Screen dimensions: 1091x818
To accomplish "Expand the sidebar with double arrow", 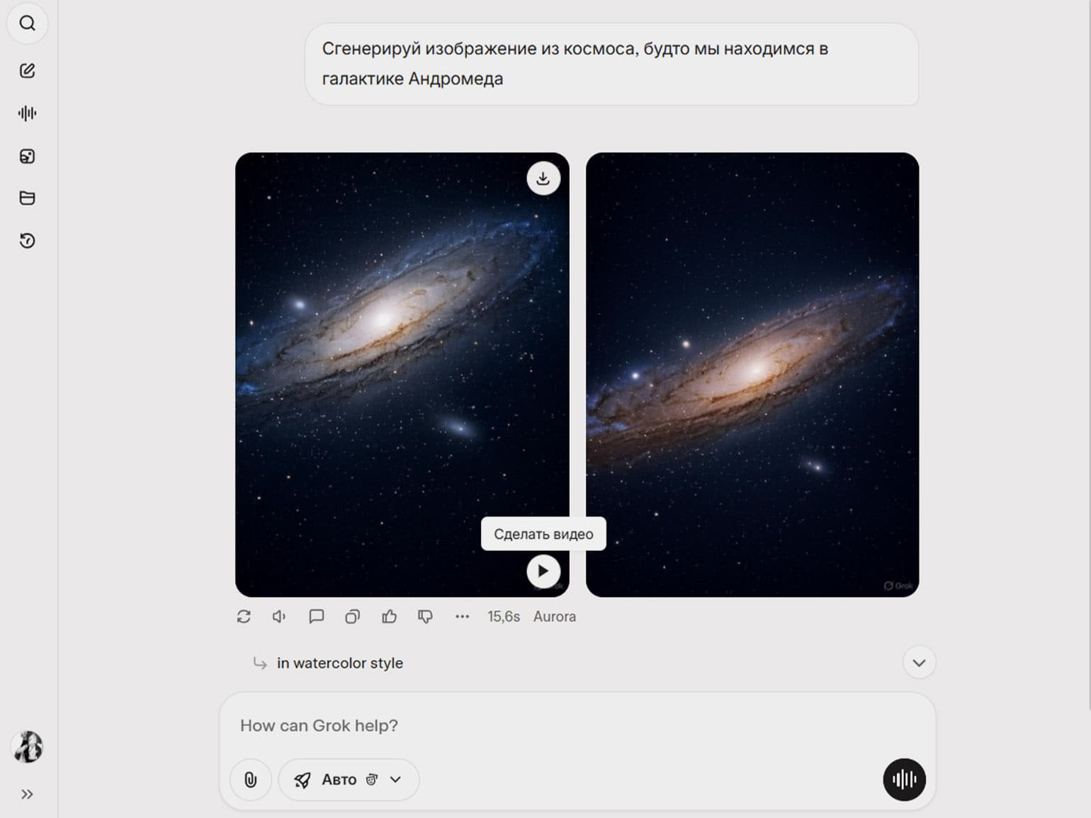I will point(28,795).
